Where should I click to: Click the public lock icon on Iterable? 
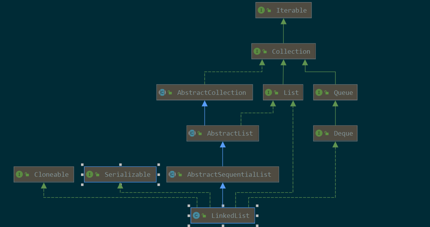click(269, 10)
